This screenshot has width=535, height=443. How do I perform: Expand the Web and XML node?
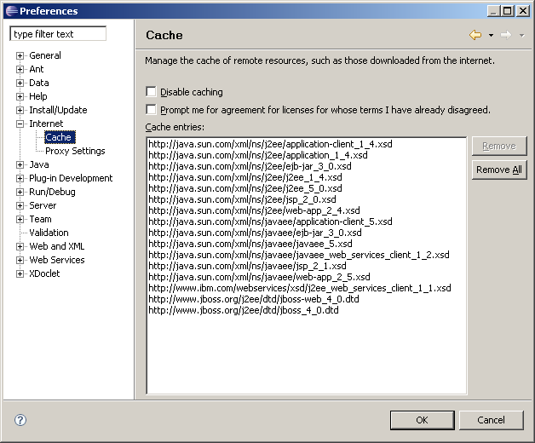pyautogui.click(x=20, y=247)
